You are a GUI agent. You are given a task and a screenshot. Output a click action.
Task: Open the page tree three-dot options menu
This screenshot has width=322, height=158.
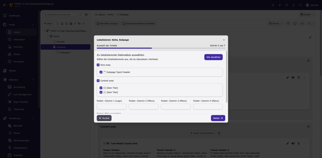point(80,15)
